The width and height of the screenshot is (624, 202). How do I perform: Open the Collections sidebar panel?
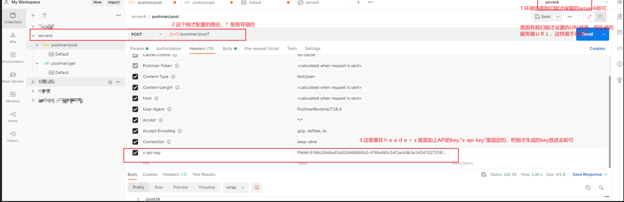pos(13,18)
